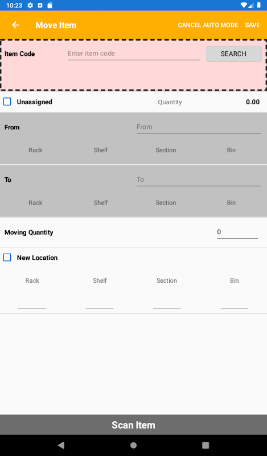The height and width of the screenshot is (456, 267).
Task: Select Rack label in From section
Action: 35,150
